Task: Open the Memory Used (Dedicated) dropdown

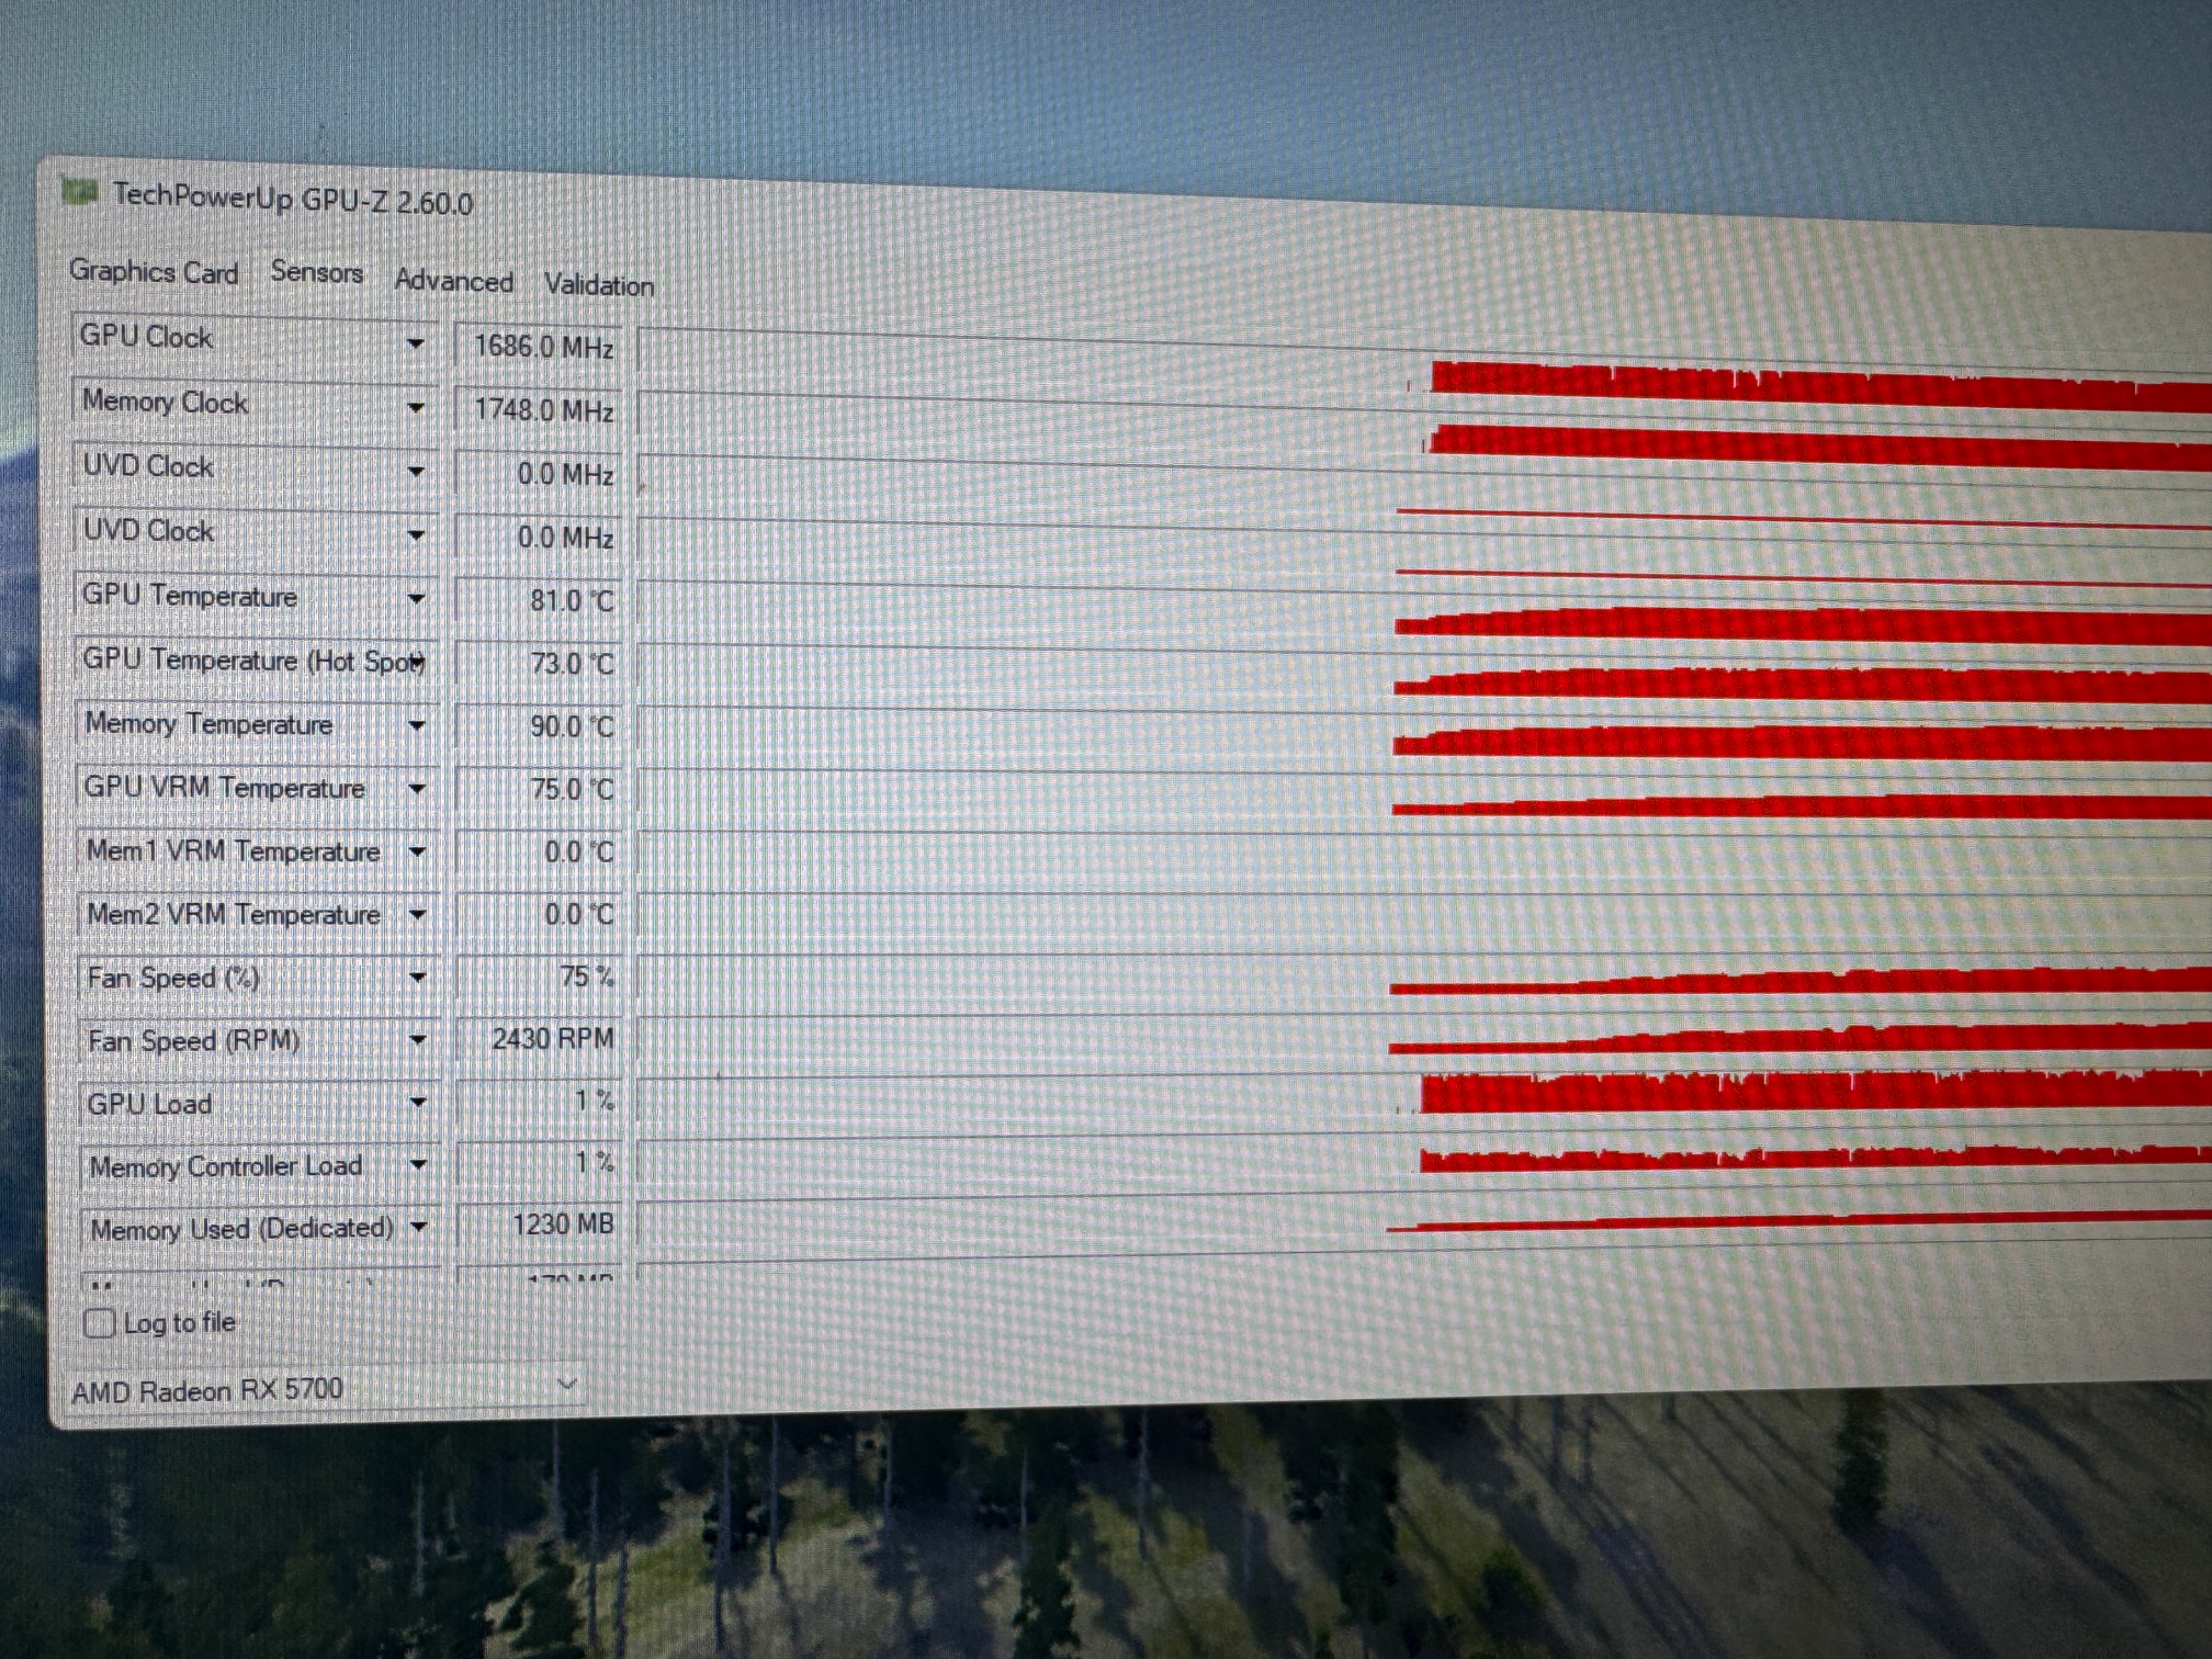Action: click(419, 1227)
